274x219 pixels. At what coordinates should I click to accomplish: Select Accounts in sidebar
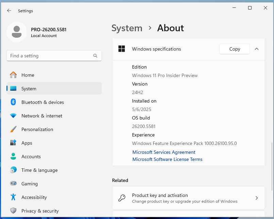[54, 157]
